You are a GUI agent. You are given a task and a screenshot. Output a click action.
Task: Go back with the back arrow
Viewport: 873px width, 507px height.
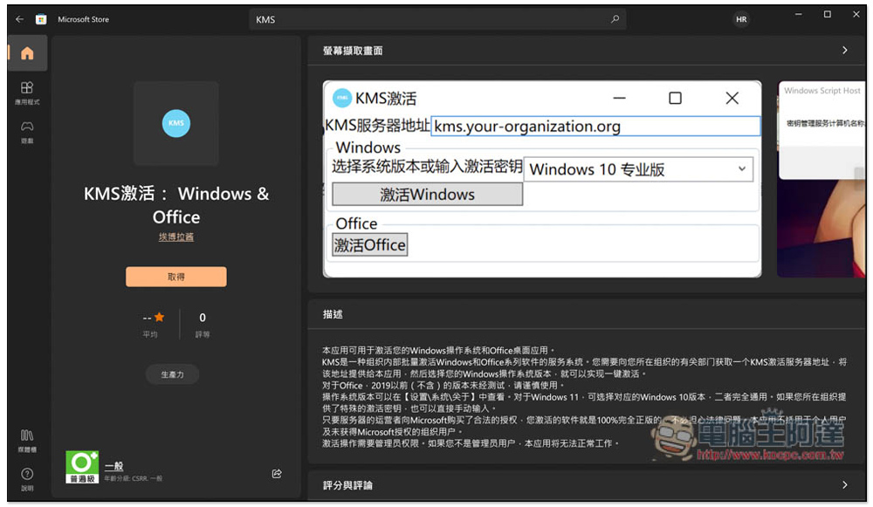(19, 19)
